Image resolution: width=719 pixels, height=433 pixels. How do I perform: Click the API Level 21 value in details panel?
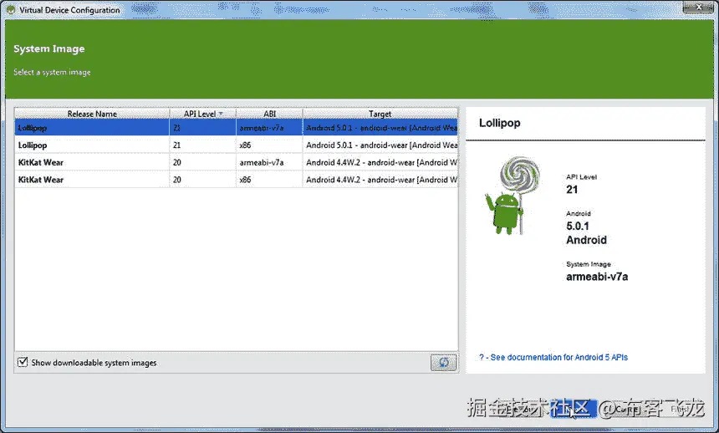(x=572, y=190)
